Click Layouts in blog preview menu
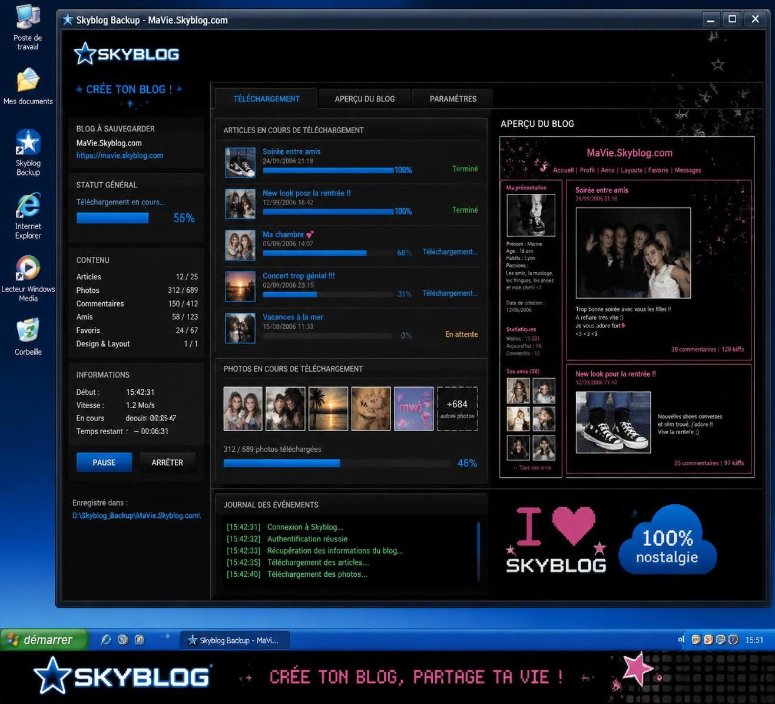 [631, 170]
